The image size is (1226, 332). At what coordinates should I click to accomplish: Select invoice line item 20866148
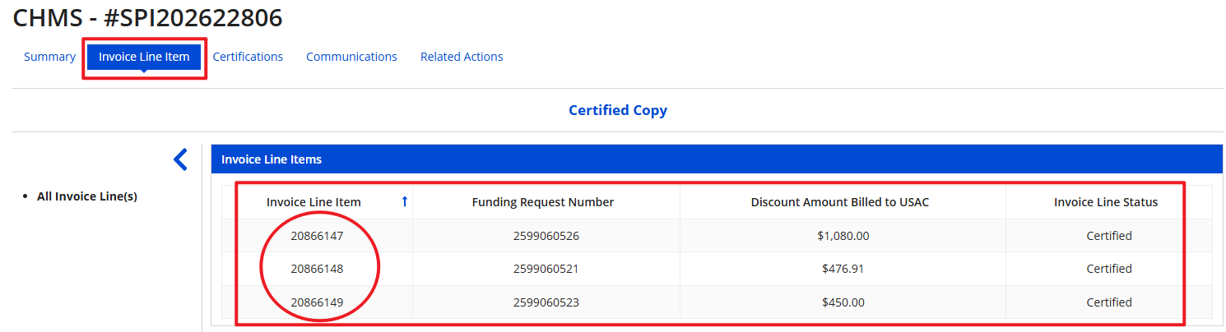click(317, 269)
